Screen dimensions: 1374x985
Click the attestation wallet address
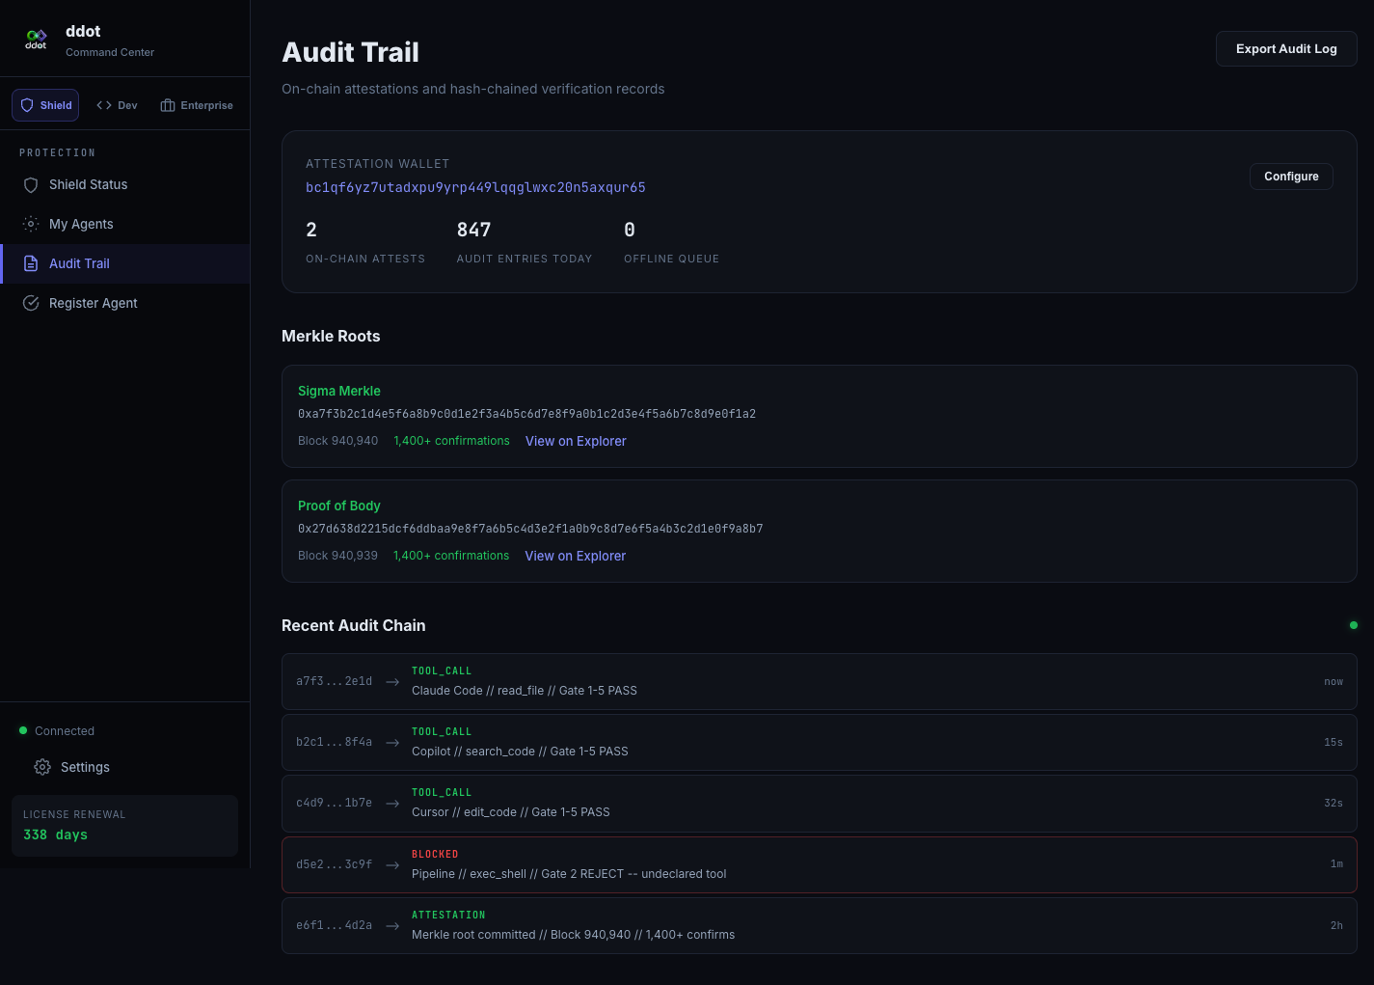coord(475,187)
